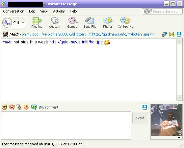Expand the Call button dropdown arrow
The width and height of the screenshot is (184, 148).
23,23
